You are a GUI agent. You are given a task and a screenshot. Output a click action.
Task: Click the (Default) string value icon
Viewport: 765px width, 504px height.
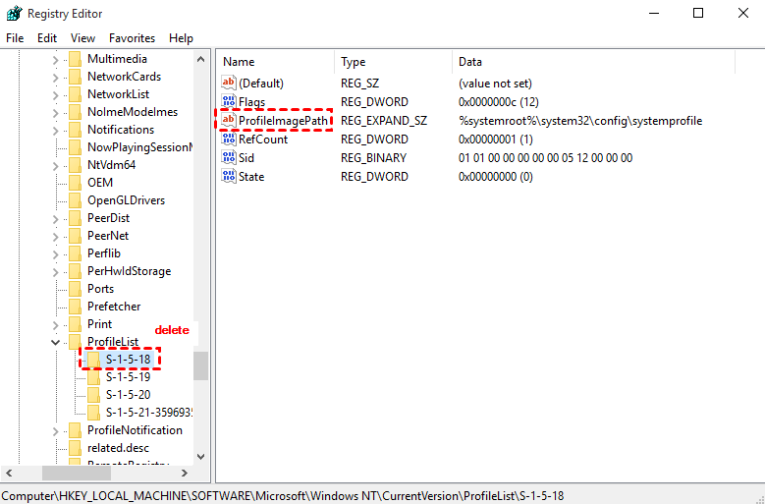pos(229,83)
